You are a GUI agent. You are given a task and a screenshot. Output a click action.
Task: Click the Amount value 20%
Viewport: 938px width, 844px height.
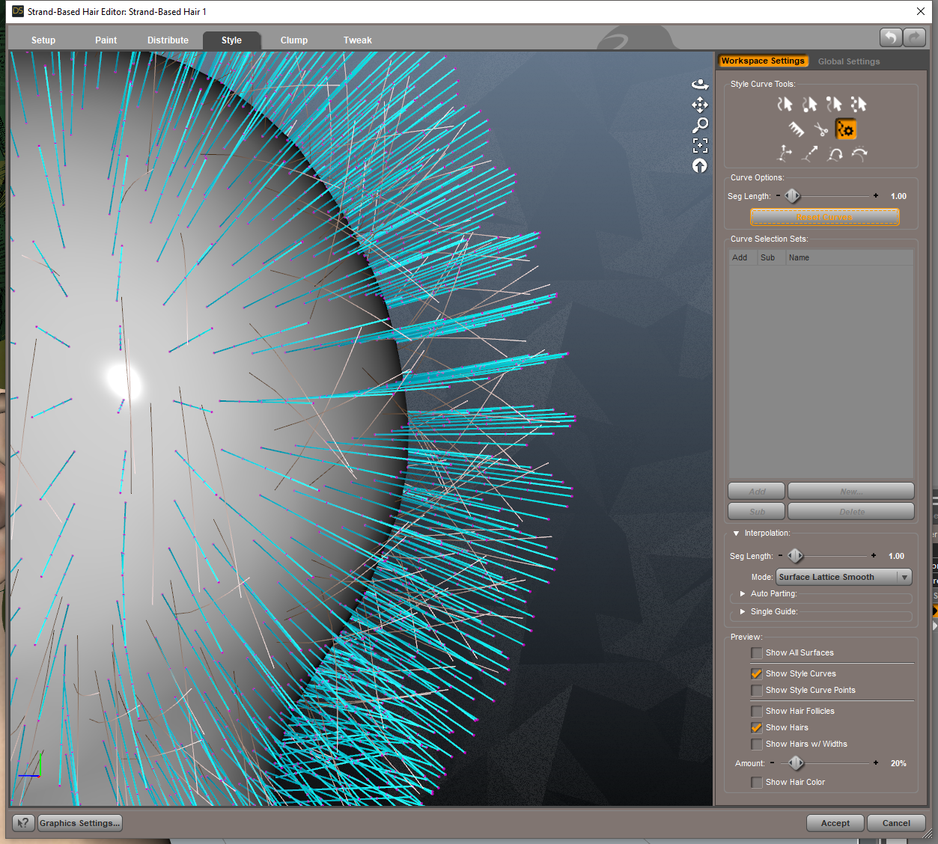pyautogui.click(x=898, y=763)
